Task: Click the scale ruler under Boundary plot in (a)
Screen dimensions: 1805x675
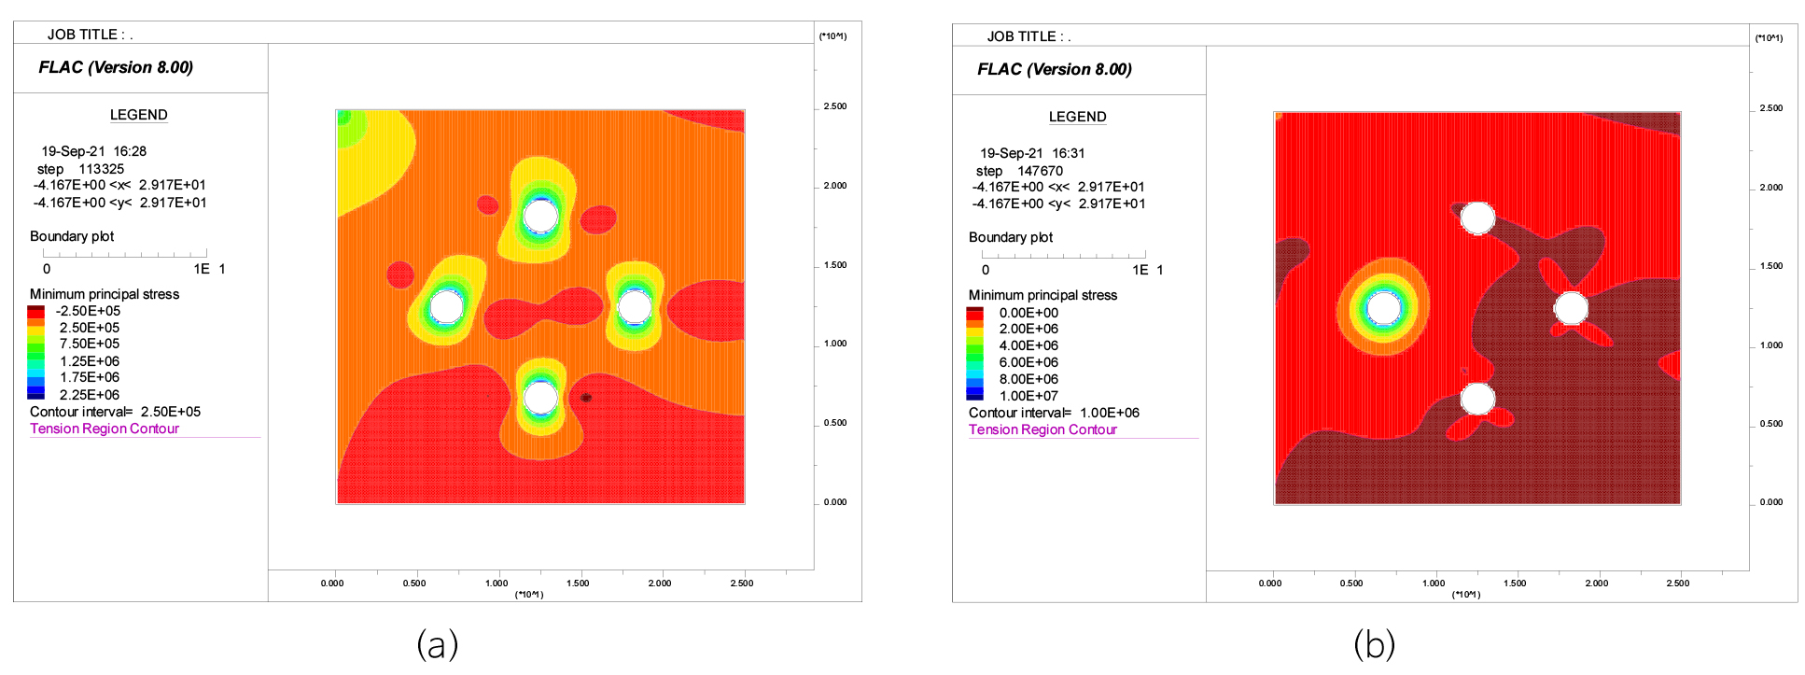Action: (125, 253)
